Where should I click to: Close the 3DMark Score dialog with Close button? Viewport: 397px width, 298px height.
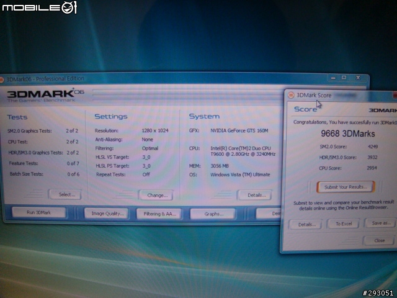click(x=379, y=240)
